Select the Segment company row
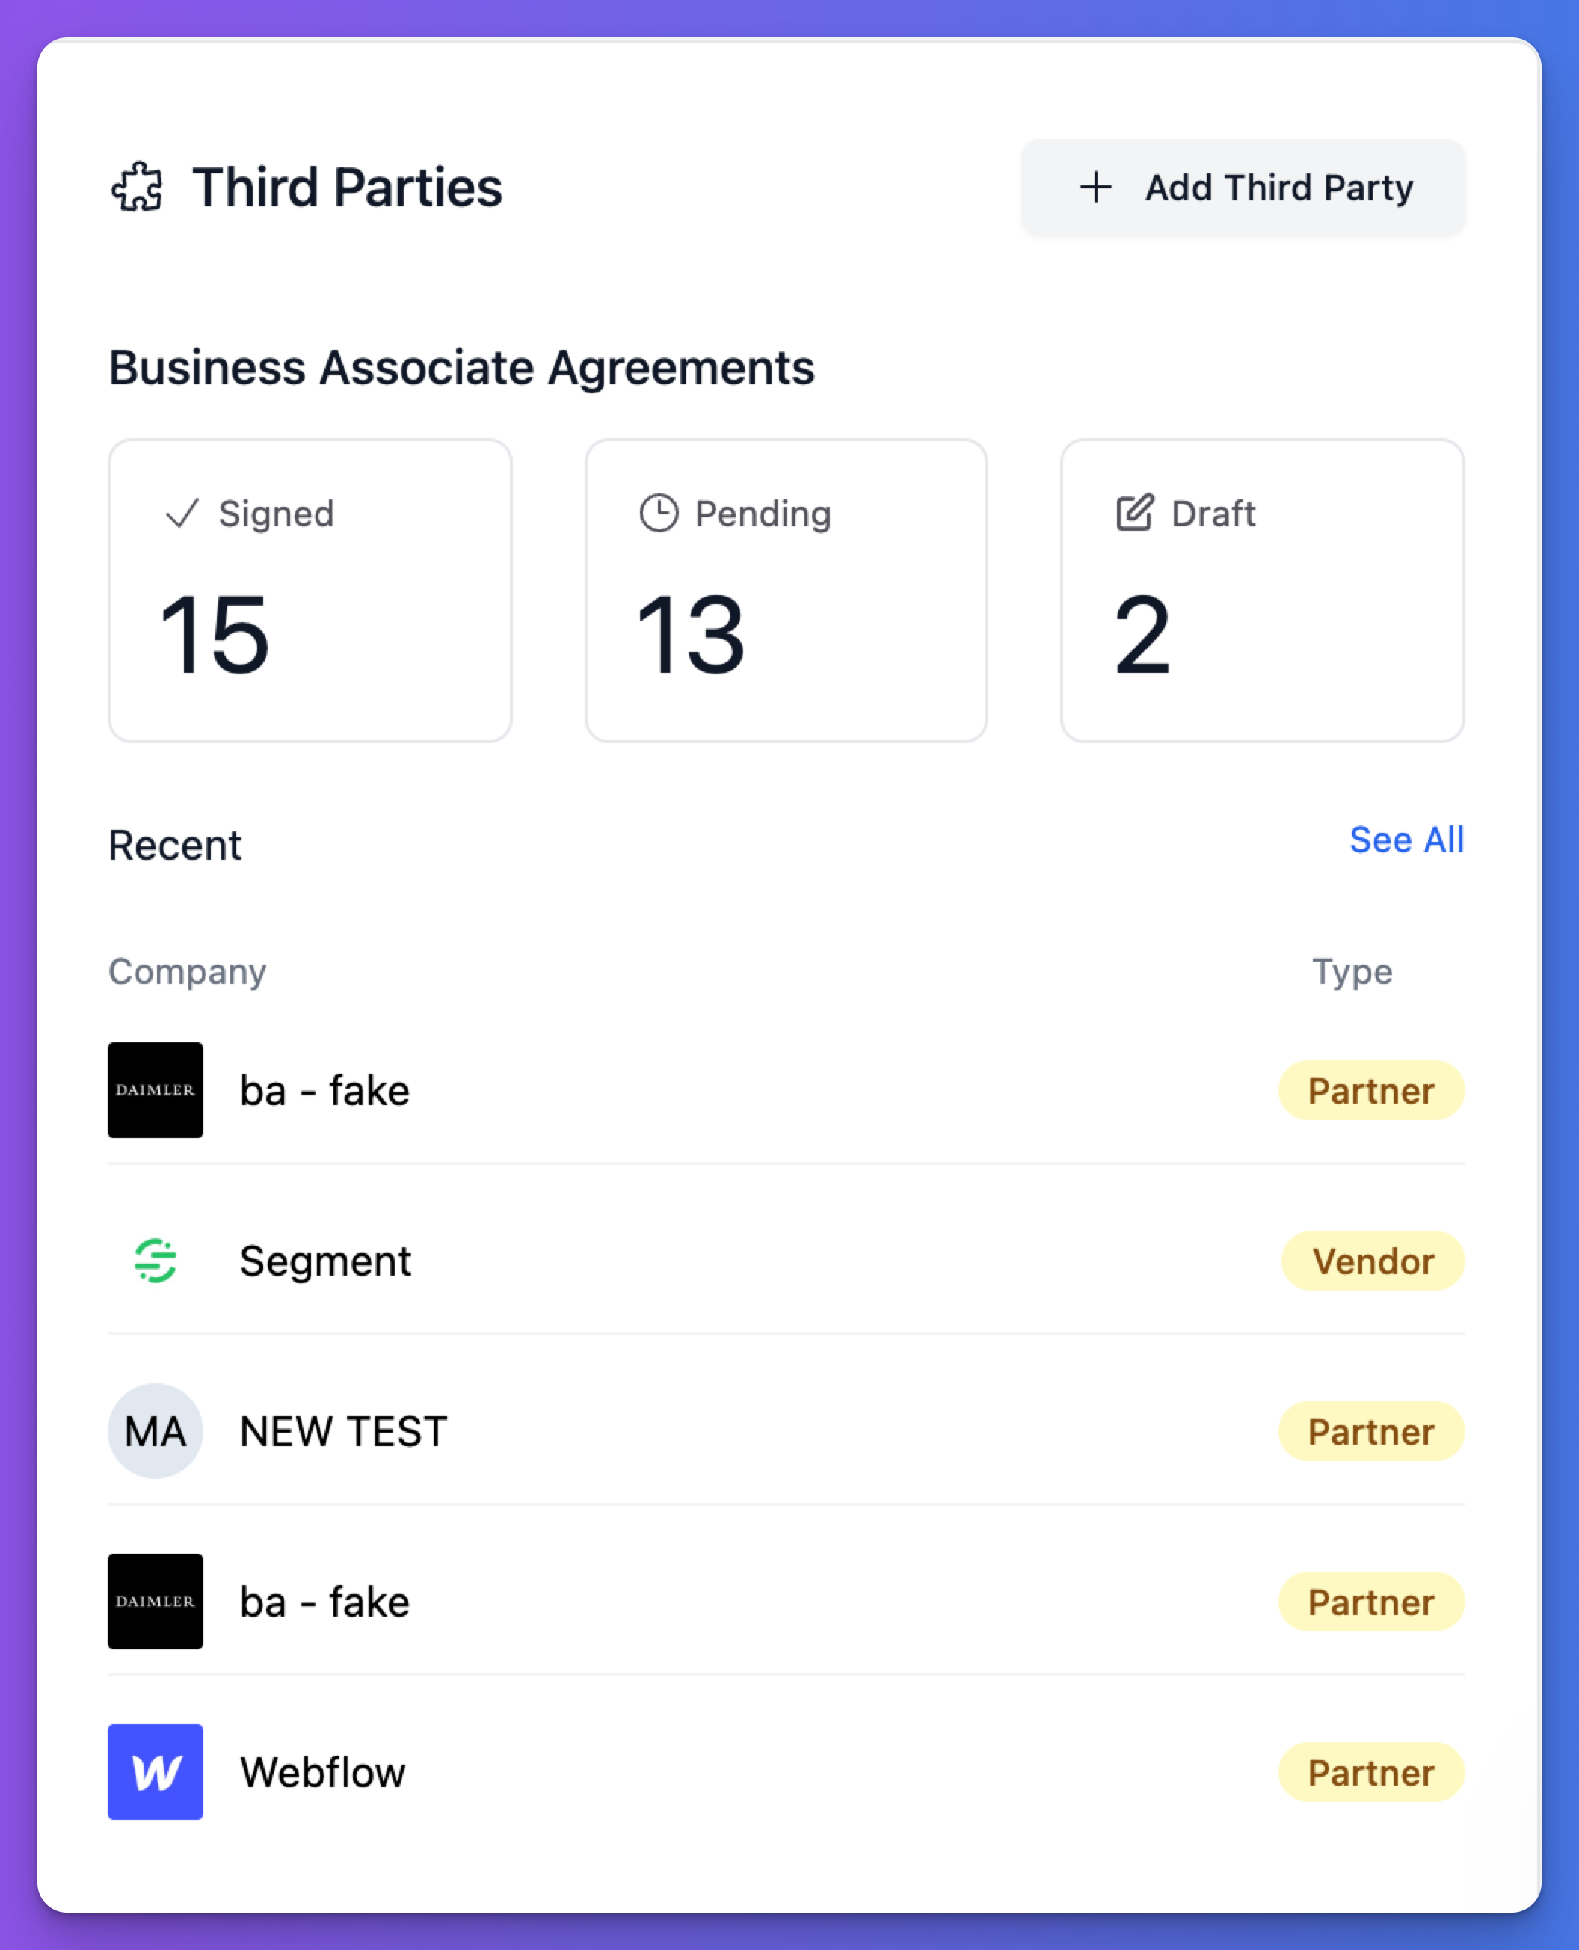 coord(787,1261)
